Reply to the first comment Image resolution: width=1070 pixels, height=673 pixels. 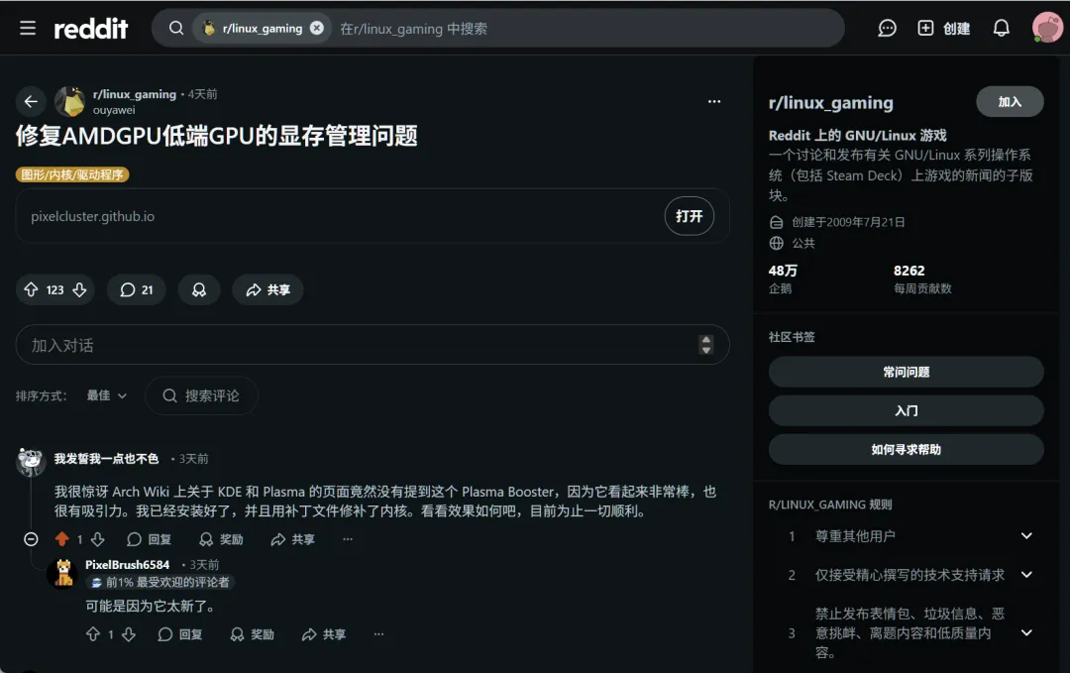click(149, 539)
